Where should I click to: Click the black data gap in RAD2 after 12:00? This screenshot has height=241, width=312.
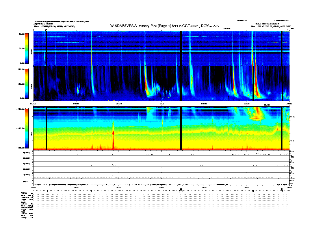click(181, 48)
